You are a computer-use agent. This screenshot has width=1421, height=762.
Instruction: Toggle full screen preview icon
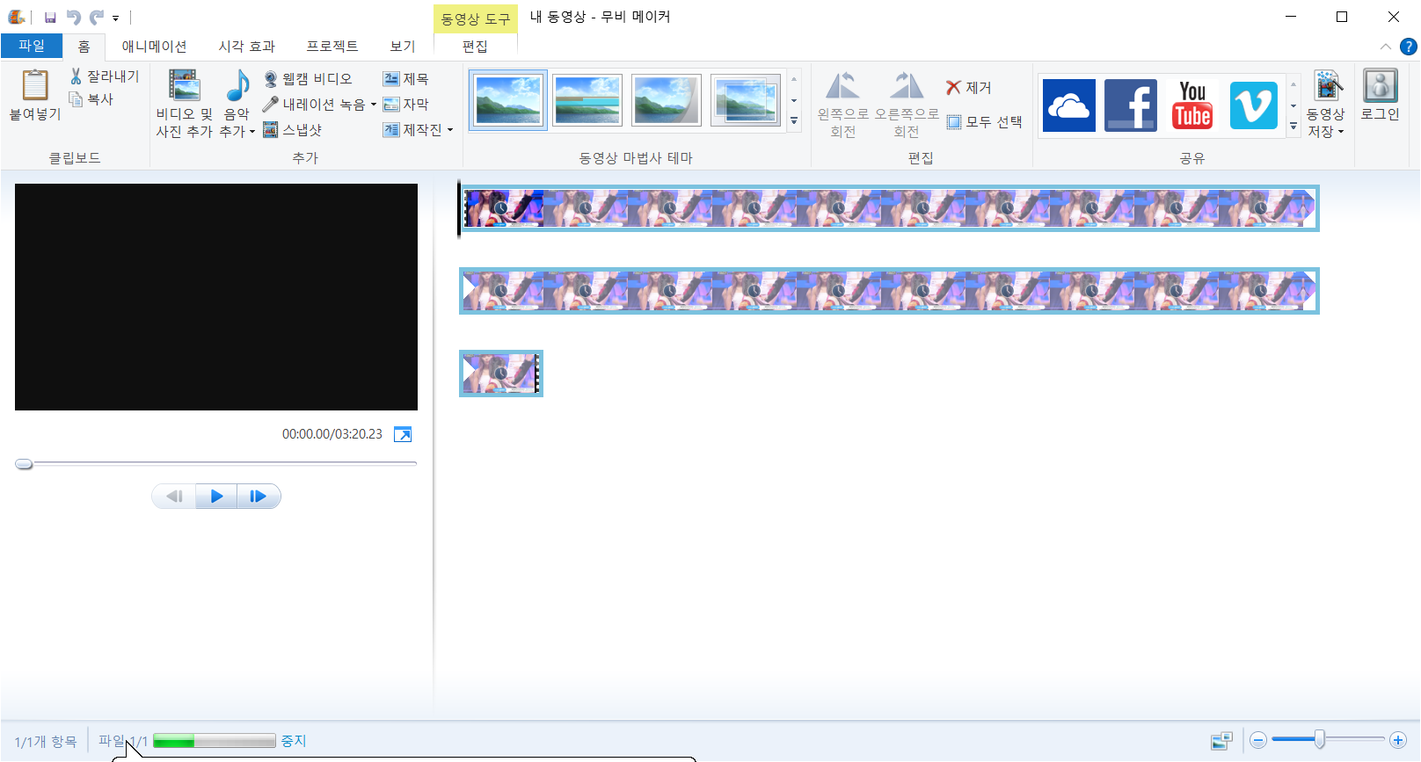click(x=403, y=434)
